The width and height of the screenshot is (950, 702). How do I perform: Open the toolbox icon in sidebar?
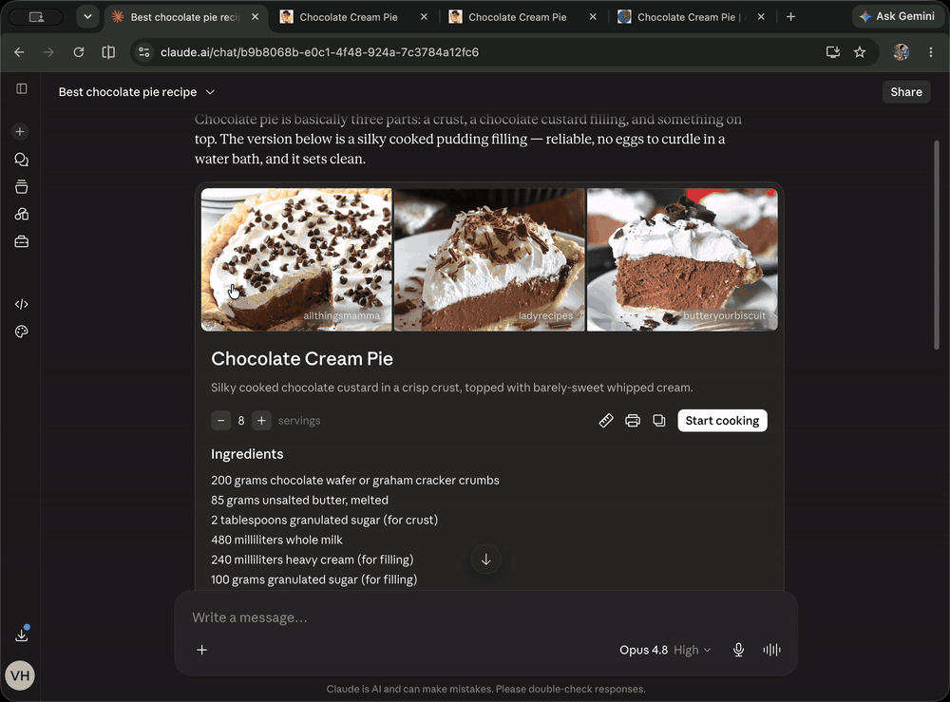click(x=21, y=241)
